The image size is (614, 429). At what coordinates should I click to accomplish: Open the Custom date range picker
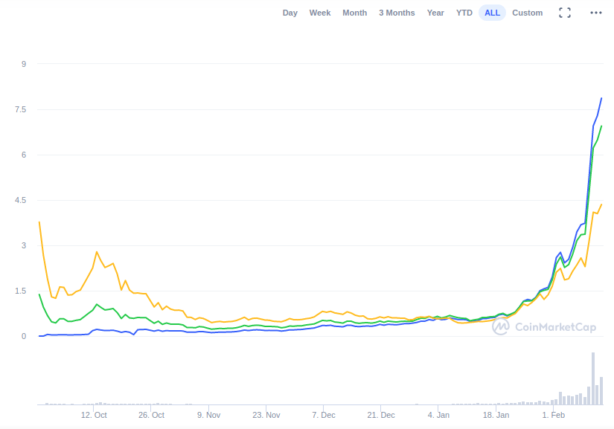click(x=527, y=13)
